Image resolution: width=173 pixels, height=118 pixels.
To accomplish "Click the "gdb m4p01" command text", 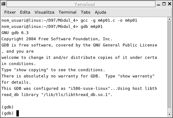I will [91, 27].
